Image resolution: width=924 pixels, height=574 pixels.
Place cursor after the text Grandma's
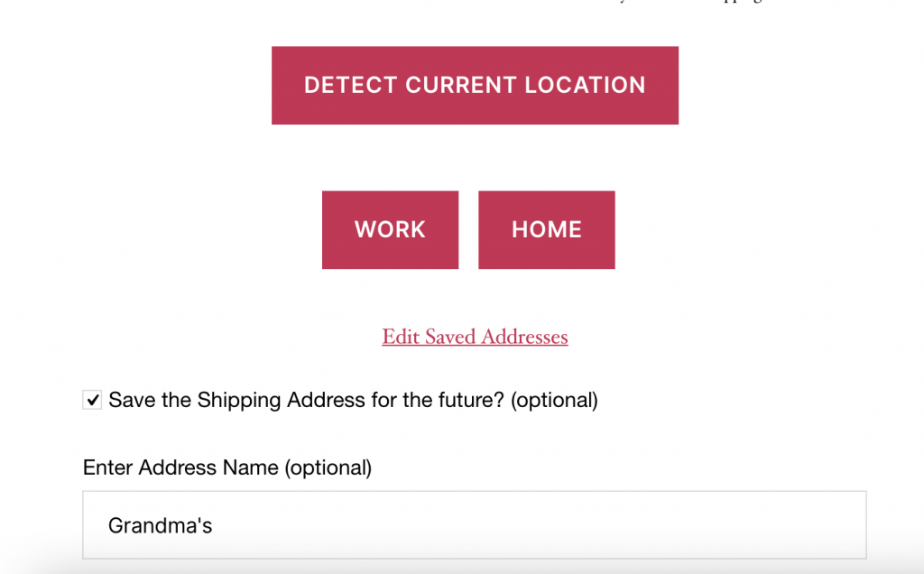[214, 525]
